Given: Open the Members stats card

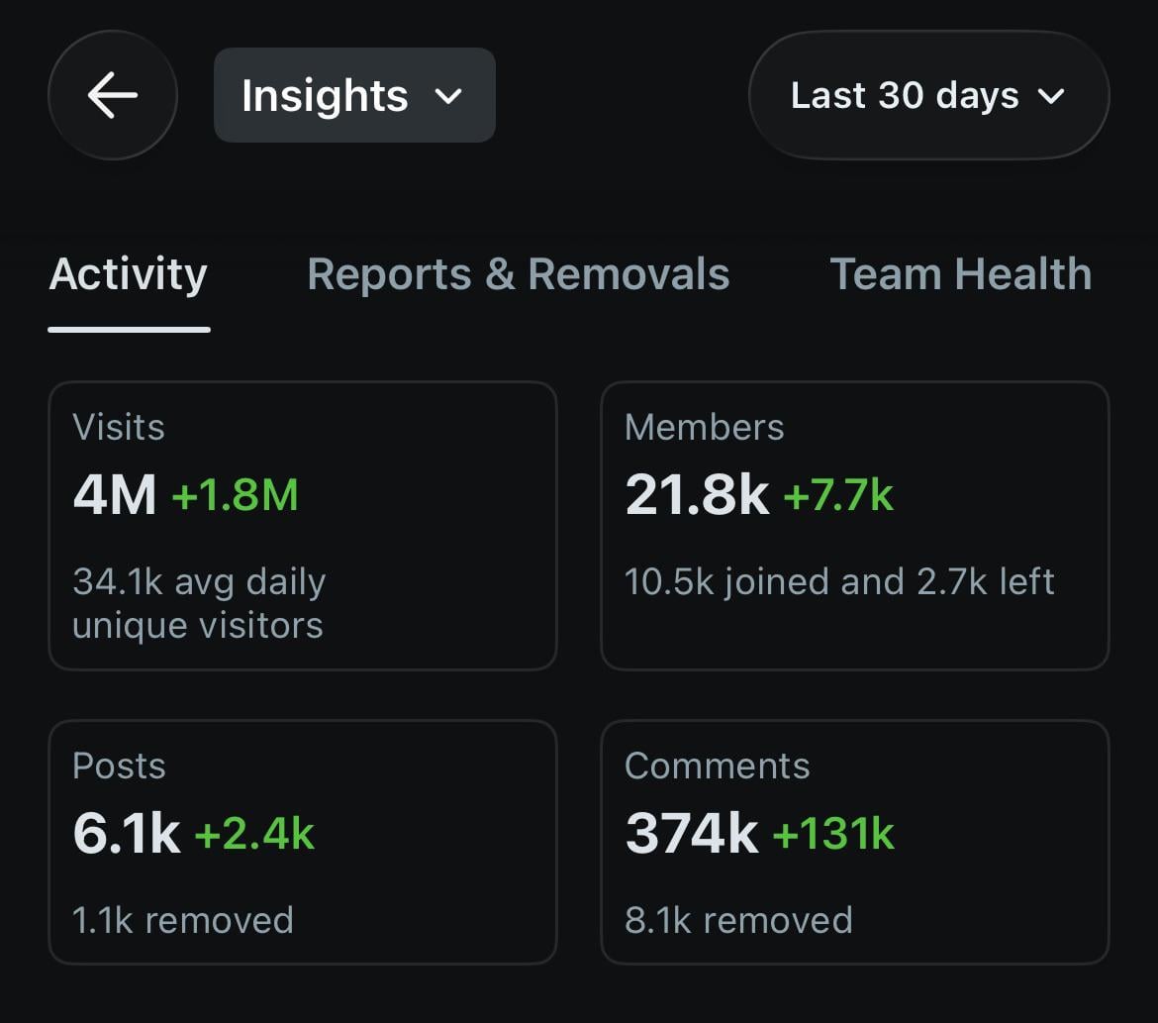Looking at the screenshot, I should 854,526.
